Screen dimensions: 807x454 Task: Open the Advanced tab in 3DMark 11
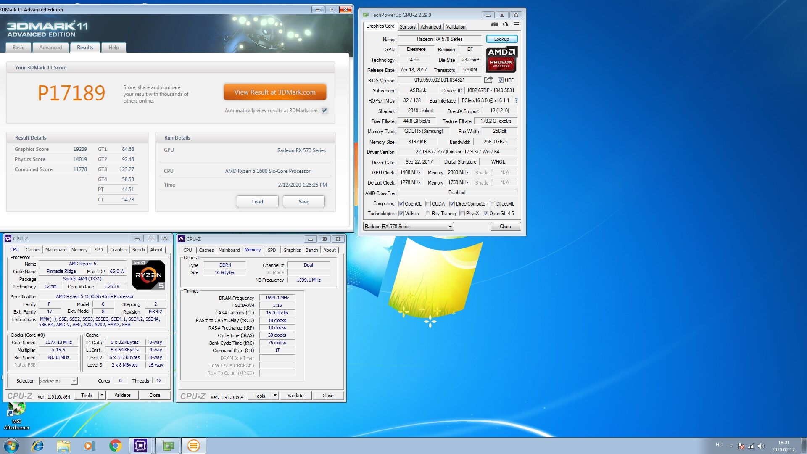(x=50, y=48)
